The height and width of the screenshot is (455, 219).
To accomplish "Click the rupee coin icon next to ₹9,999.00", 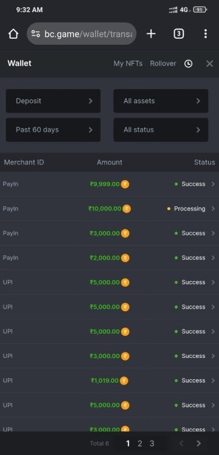I will 125,184.
